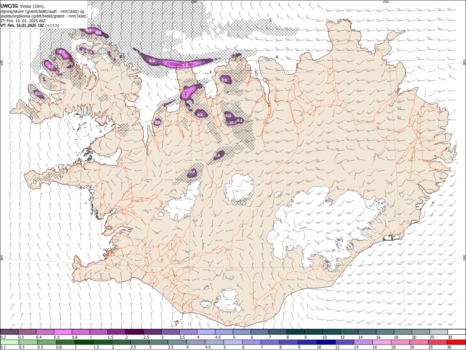This screenshot has height=350, width=466.
Task: Click lower legend swatch between 2 and 2.5
Action: tap(121, 342)
